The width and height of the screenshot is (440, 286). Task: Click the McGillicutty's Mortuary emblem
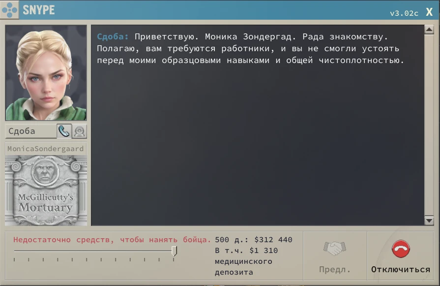coord(46,191)
